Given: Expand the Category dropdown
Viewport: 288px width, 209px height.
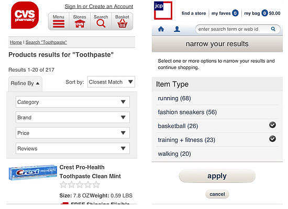Looking at the screenshot, I should point(73,102).
